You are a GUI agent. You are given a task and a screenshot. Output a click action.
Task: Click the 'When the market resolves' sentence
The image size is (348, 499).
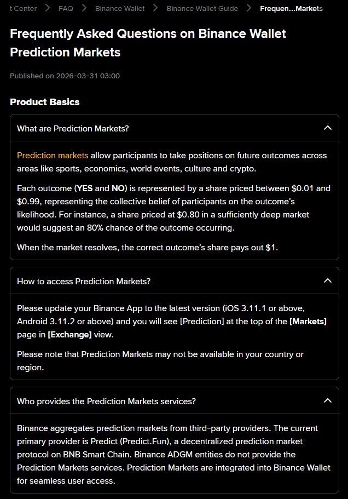point(147,248)
